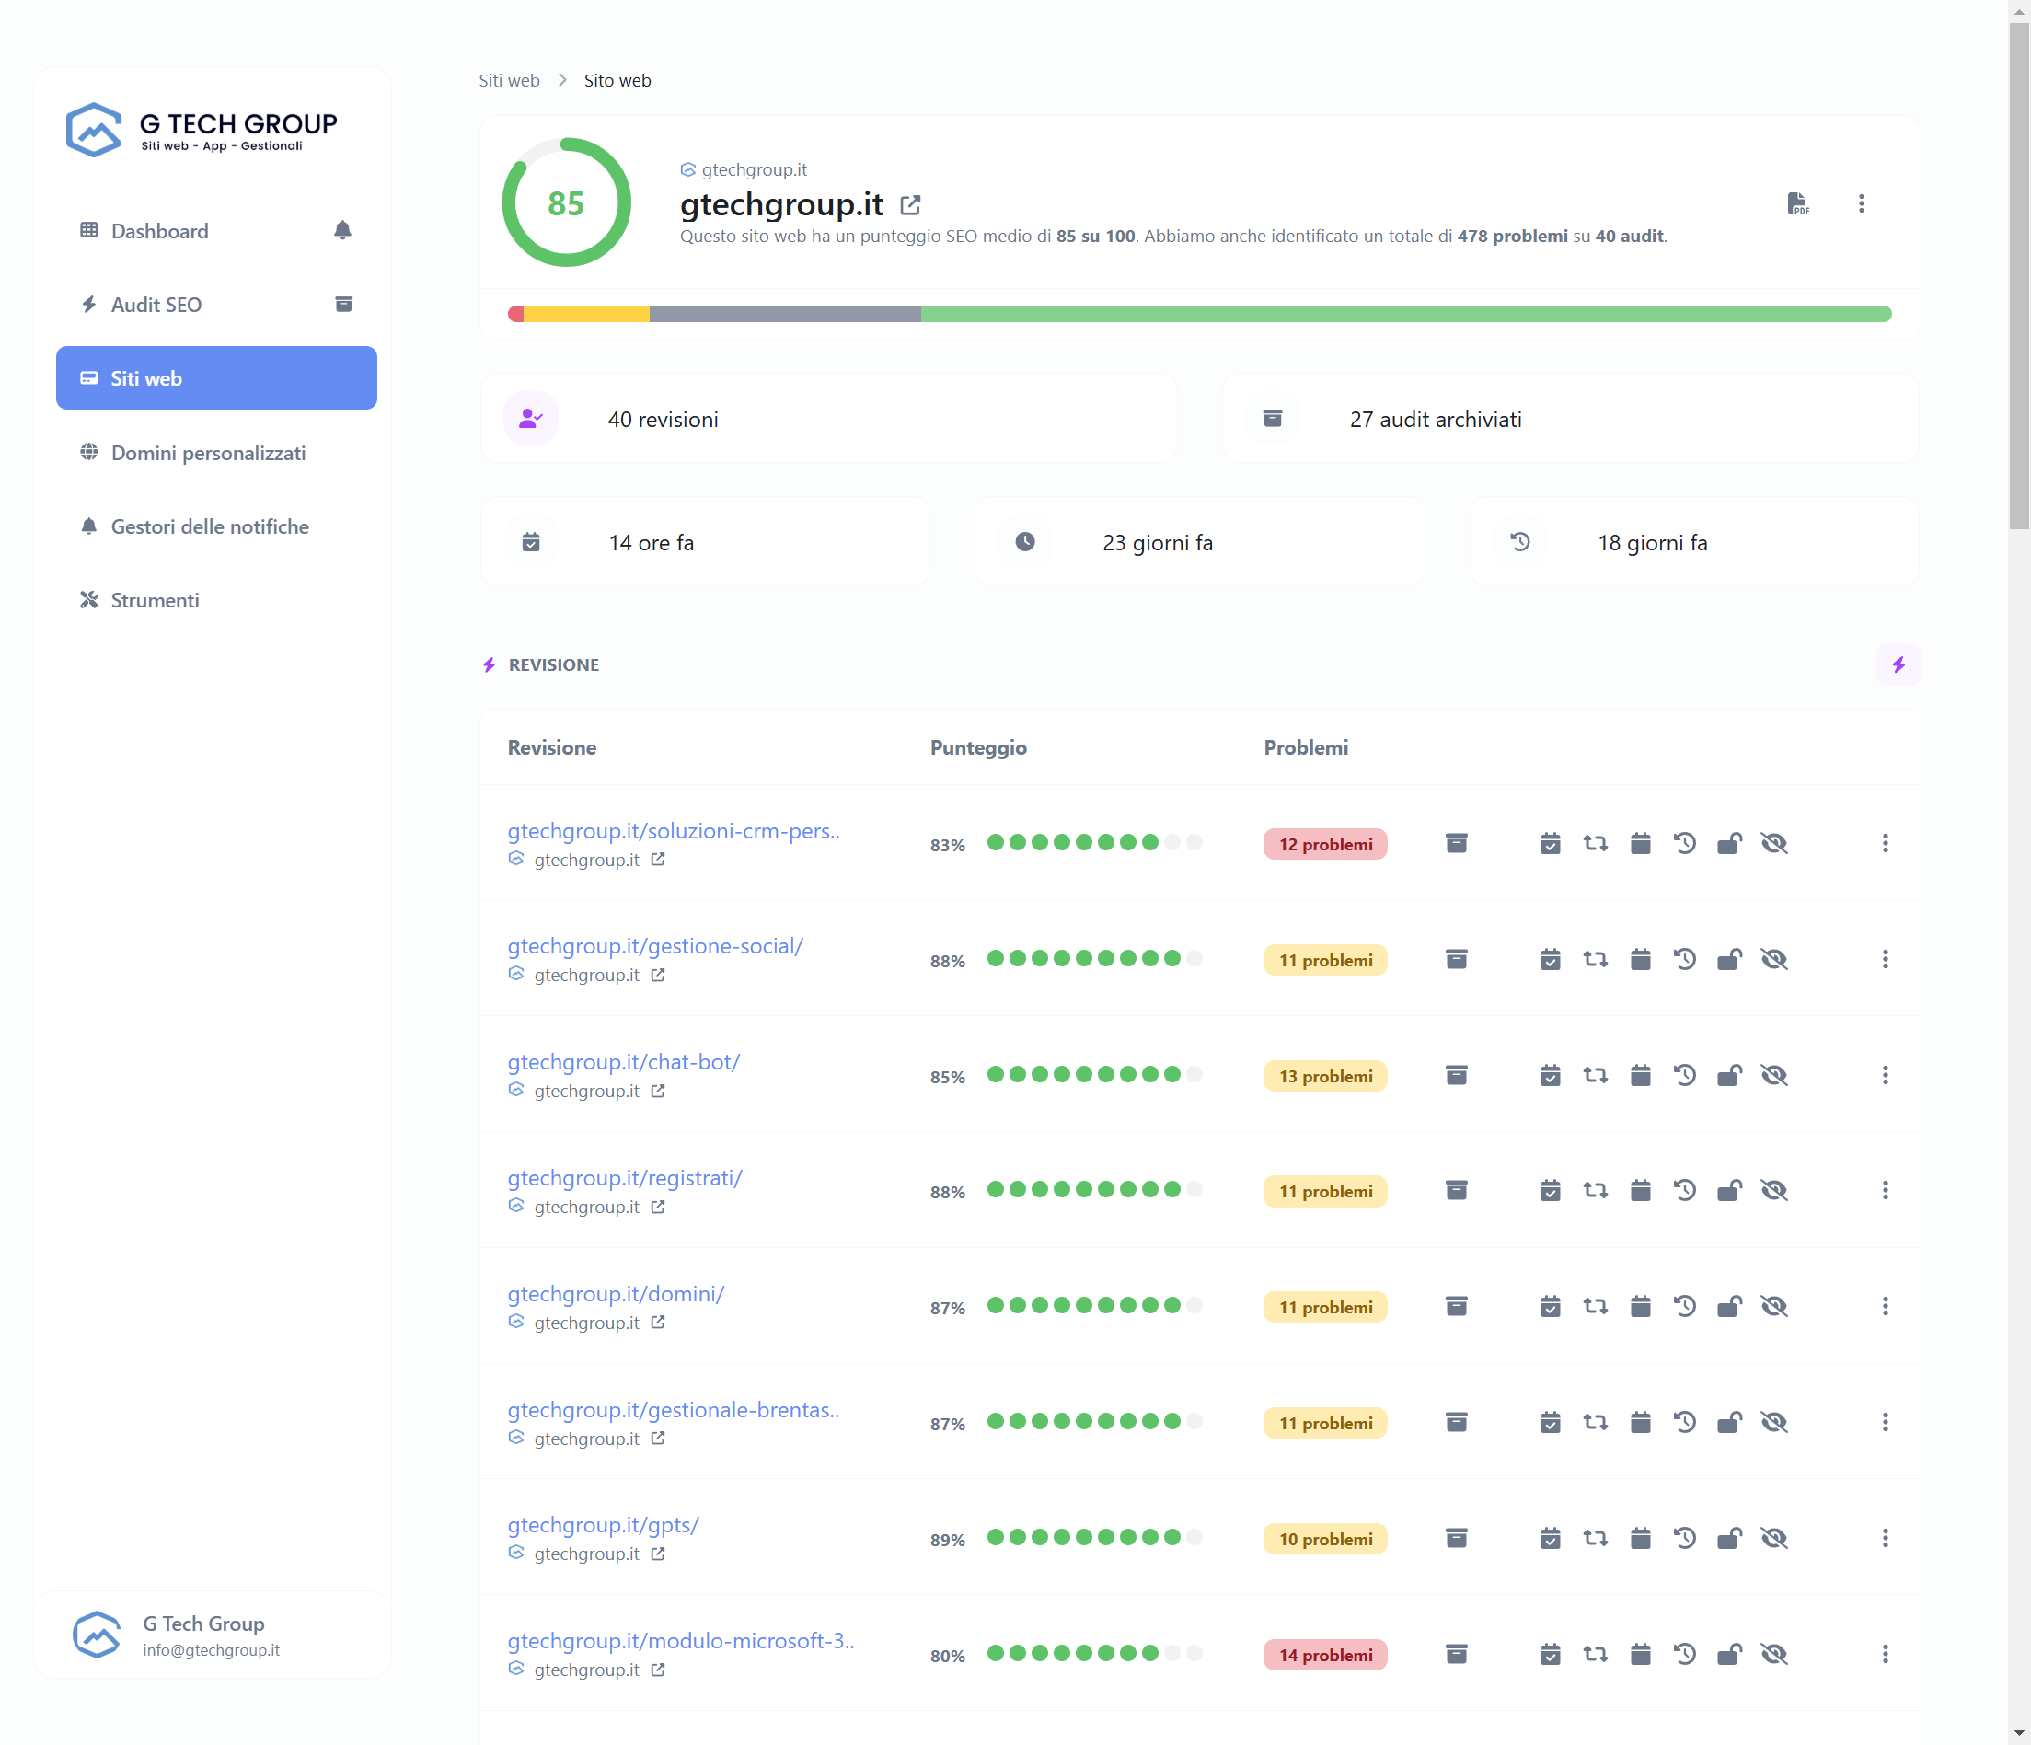Open more options for gestione-social row
This screenshot has height=1745, width=2031.
tap(1885, 959)
